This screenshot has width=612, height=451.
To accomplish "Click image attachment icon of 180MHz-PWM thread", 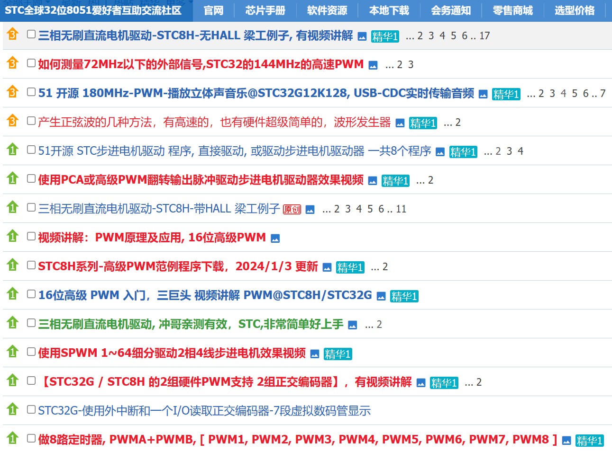I will point(483,94).
